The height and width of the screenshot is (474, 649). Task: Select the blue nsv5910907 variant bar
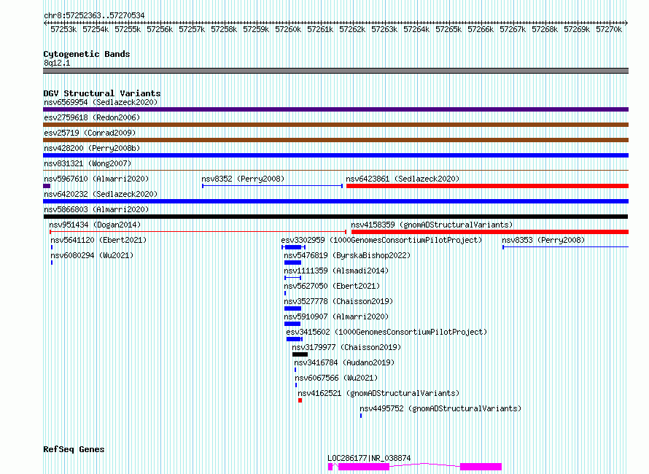[292, 324]
